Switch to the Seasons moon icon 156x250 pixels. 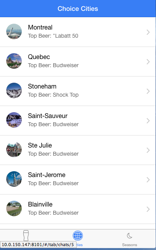(130, 236)
